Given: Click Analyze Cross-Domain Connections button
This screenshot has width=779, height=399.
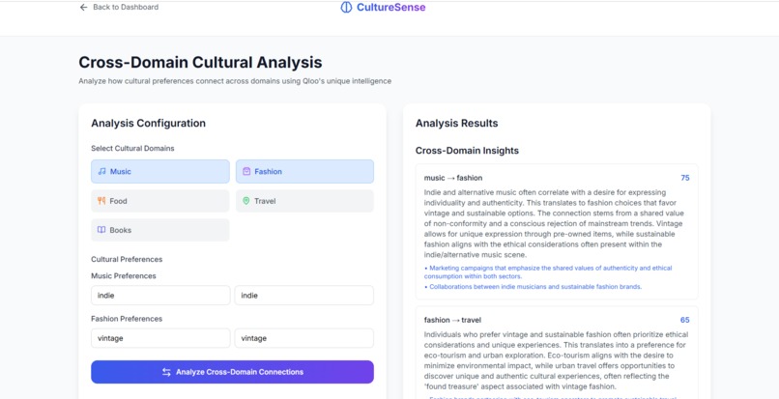Looking at the screenshot, I should (232, 372).
